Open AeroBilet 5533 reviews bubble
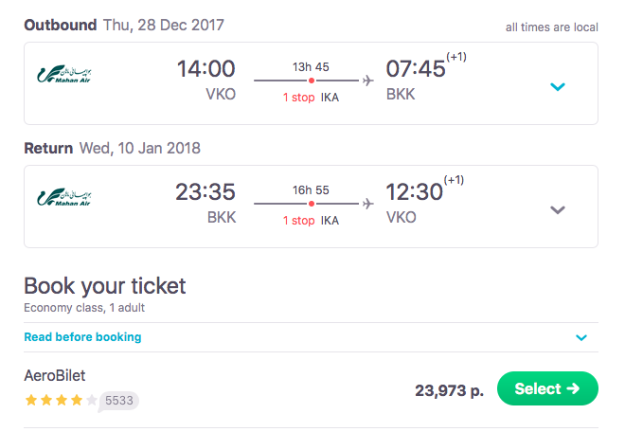This screenshot has width=625, height=432. click(x=119, y=401)
